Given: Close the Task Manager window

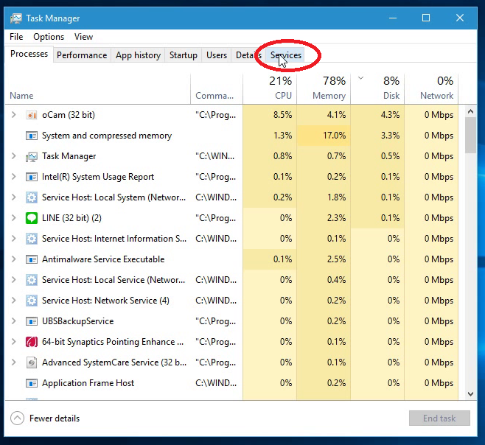Looking at the screenshot, I should [x=460, y=18].
